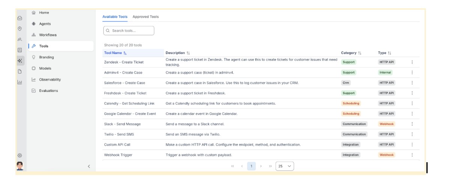Go to next page arrow
The image size is (449, 185).
click(x=261, y=166)
